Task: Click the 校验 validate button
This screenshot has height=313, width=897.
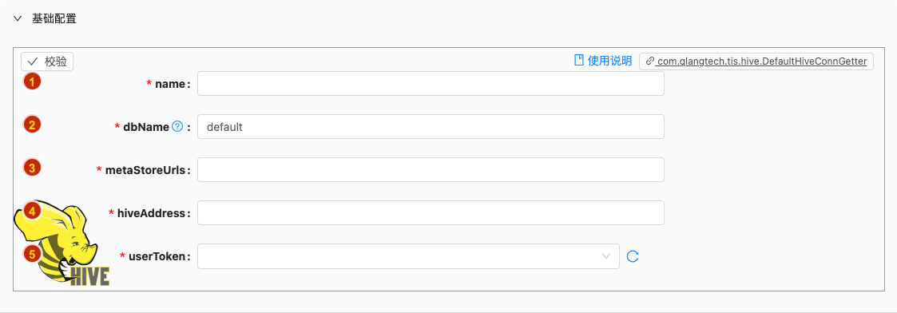Action: pos(47,61)
